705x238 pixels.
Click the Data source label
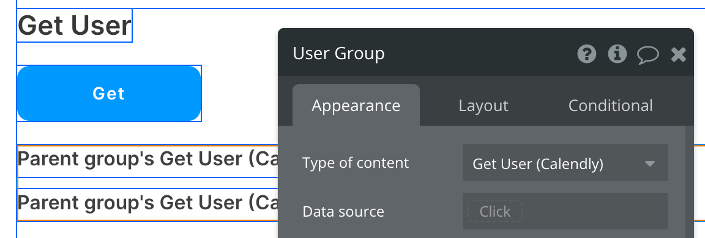point(343,211)
